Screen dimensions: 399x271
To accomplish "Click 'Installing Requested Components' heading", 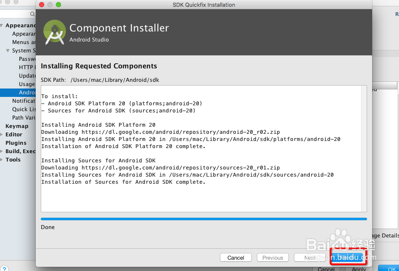I will (x=99, y=66).
